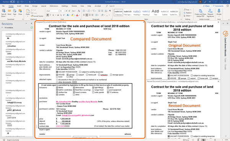
Task: Toggle the solar panels checkbox
Action: tap(93, 92)
